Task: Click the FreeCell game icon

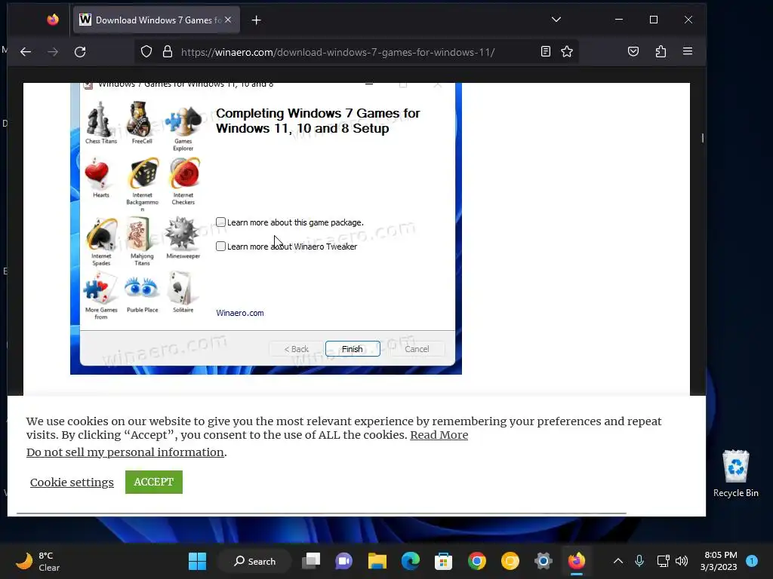Action: point(142,123)
